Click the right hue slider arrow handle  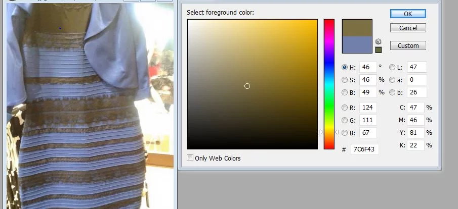337,132
